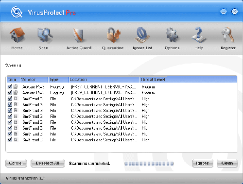Close the VirusProtect Pro window
Viewport: 243px width, 184px height.
tap(234, 12)
